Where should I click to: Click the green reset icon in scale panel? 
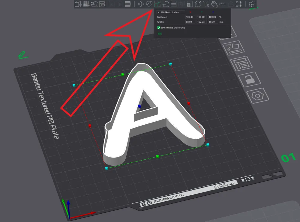159,34
